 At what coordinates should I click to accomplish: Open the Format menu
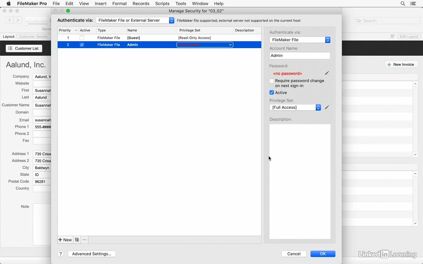tap(120, 4)
